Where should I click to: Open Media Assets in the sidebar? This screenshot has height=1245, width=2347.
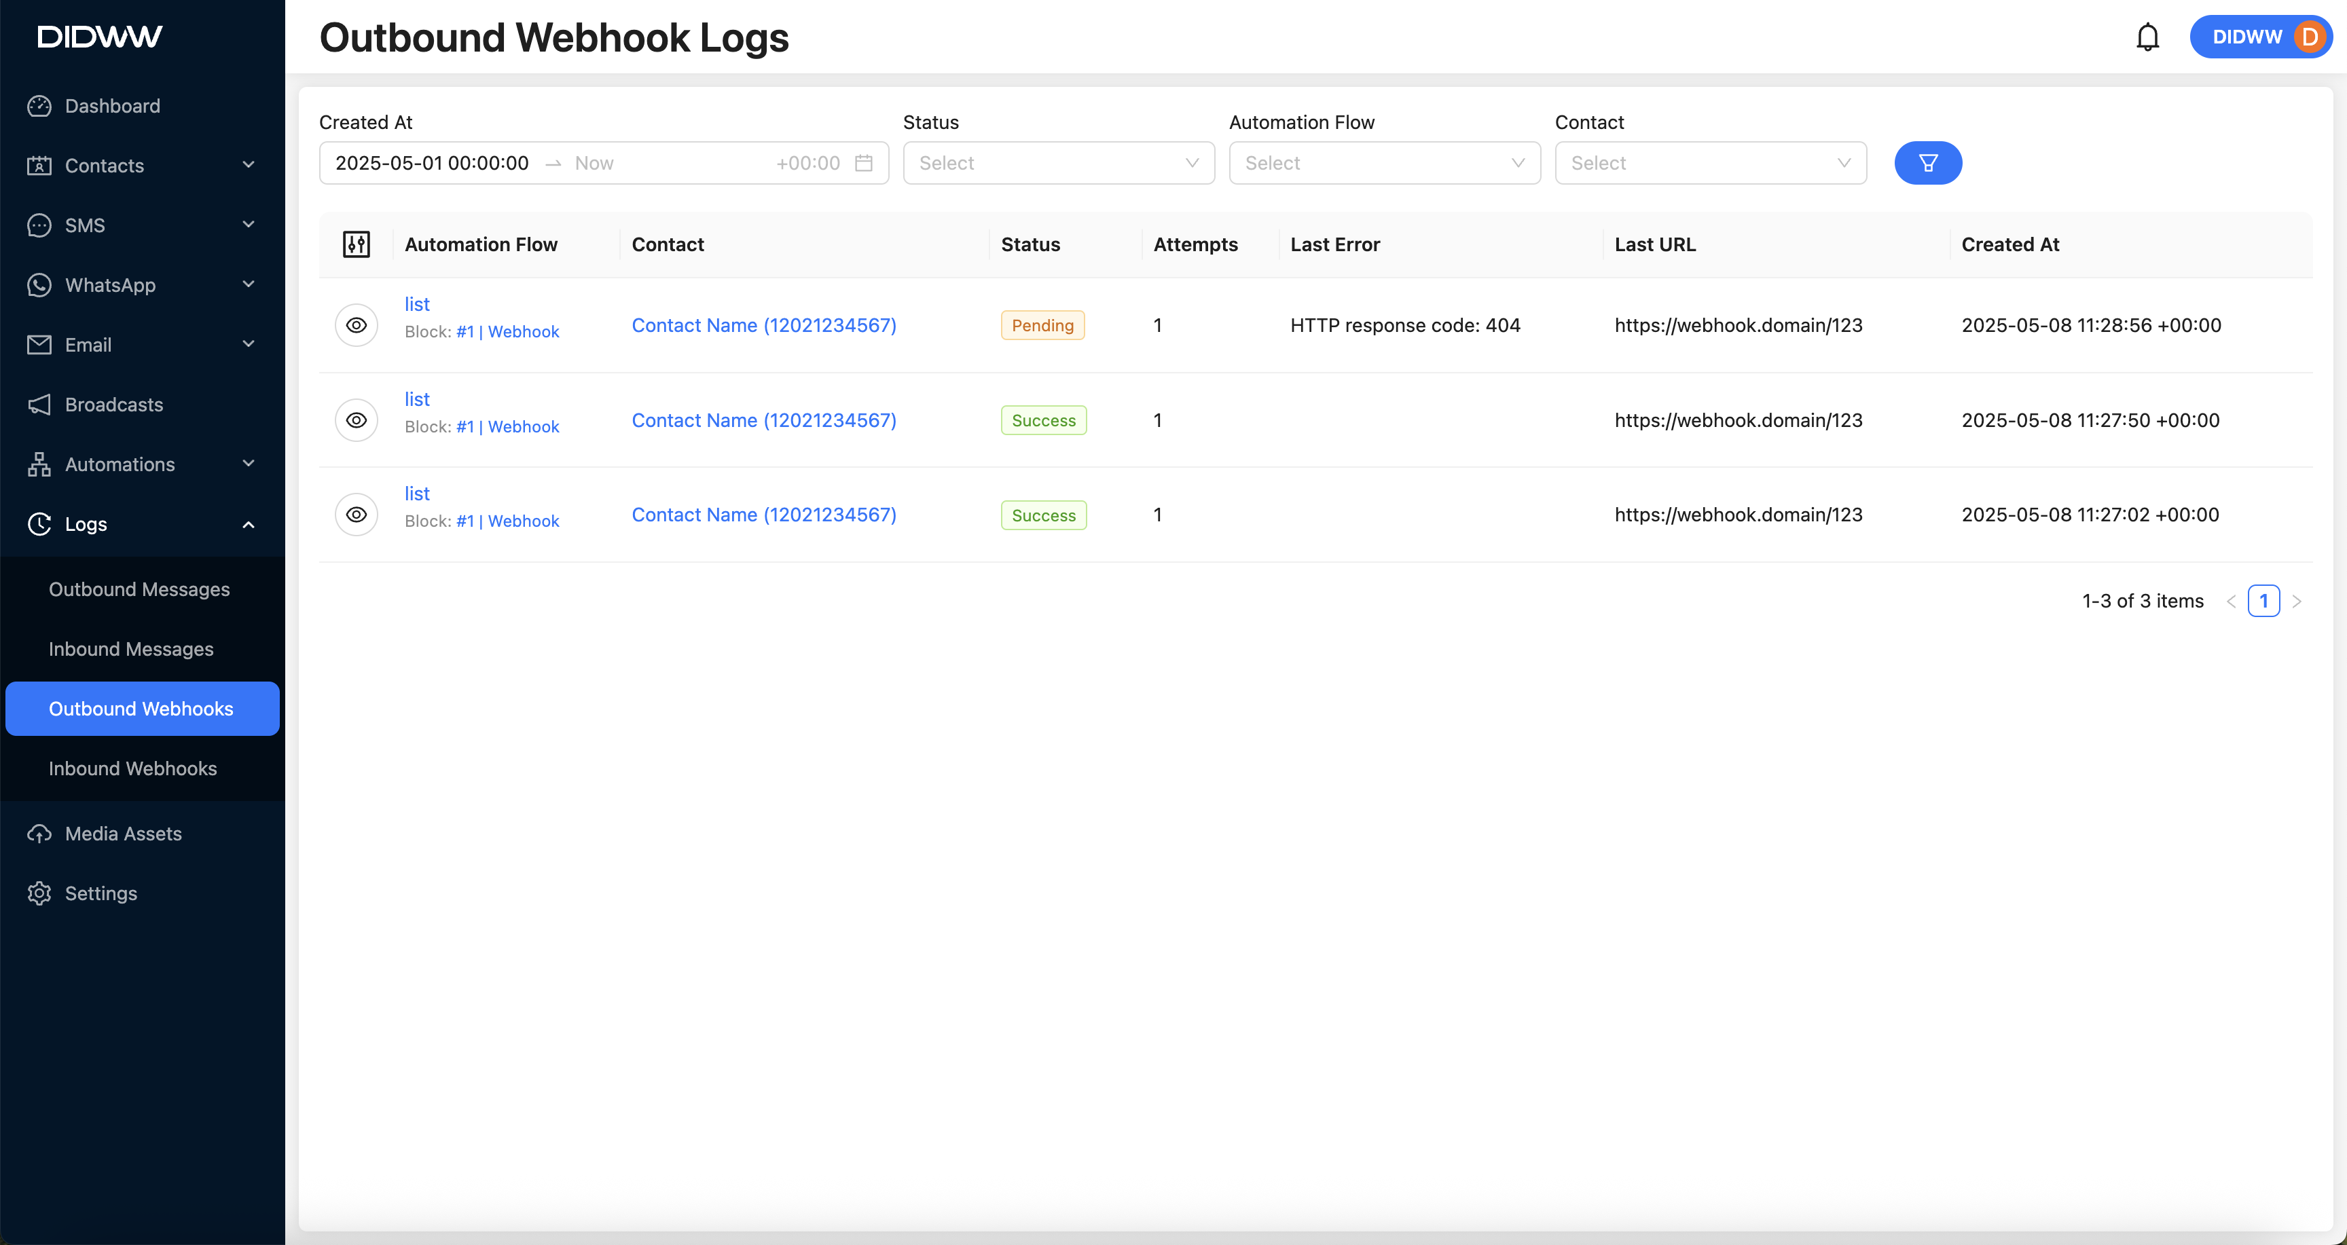(123, 834)
